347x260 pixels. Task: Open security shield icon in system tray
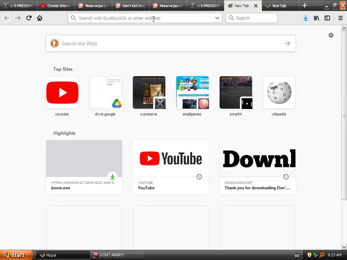pyautogui.click(x=309, y=255)
